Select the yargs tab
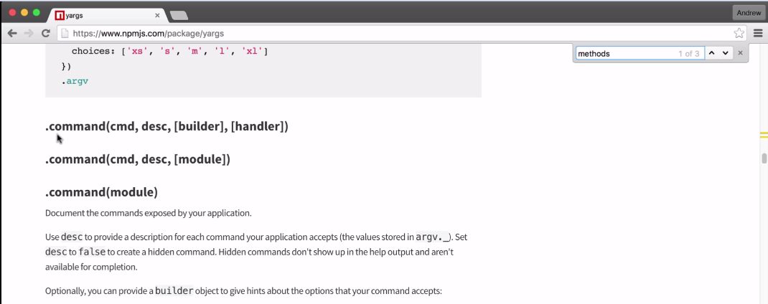Screen dimensions: 768x304 [108, 15]
